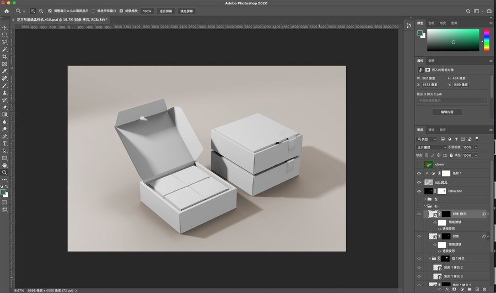This screenshot has height=293, width=496.
Task: Select the Frame tool
Action: [x=4, y=64]
